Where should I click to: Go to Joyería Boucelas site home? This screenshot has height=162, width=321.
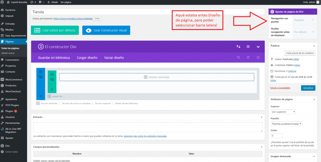pos(17,2)
